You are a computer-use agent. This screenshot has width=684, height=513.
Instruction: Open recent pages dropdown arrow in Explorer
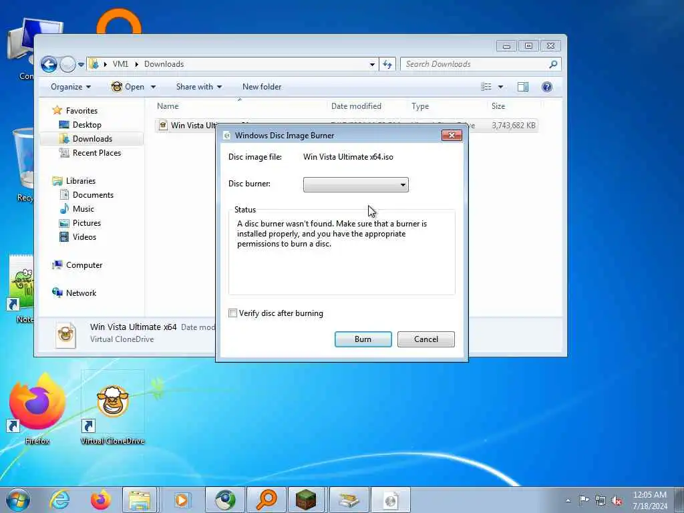81,65
